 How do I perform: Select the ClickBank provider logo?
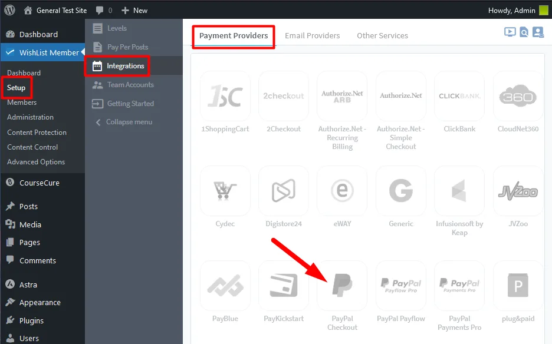click(459, 96)
